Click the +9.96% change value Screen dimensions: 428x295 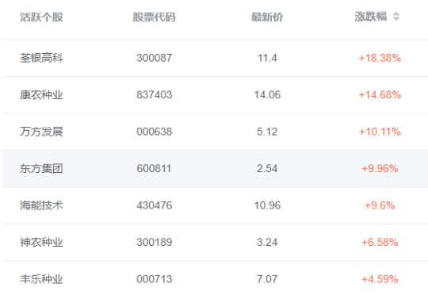click(380, 169)
